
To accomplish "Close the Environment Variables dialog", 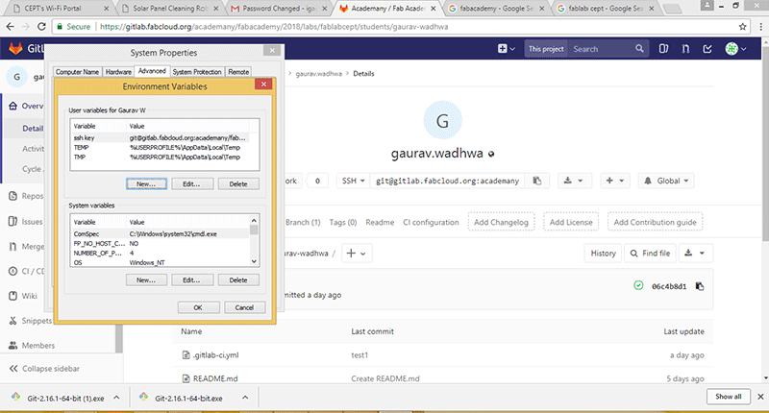I will [x=263, y=84].
